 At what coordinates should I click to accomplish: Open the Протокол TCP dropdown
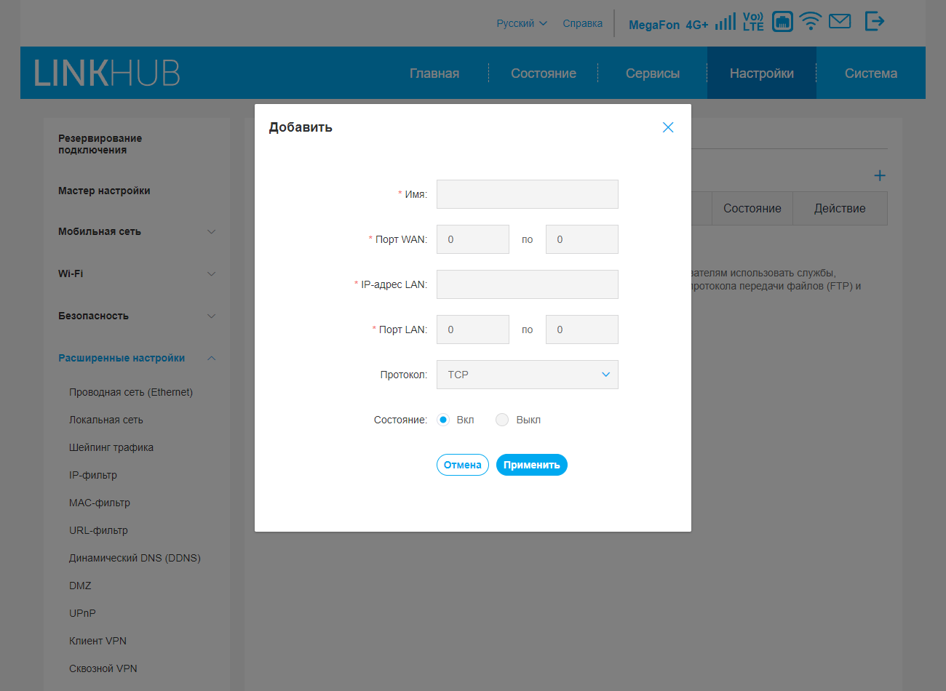tap(528, 375)
